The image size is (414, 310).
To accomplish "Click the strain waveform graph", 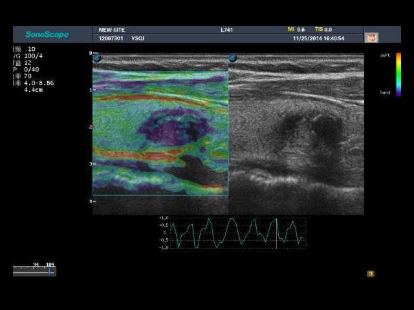I will coord(232,232).
